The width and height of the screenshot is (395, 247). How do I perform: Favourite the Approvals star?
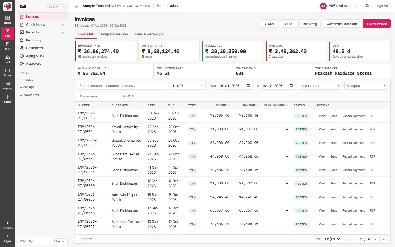pyautogui.click(x=63, y=64)
